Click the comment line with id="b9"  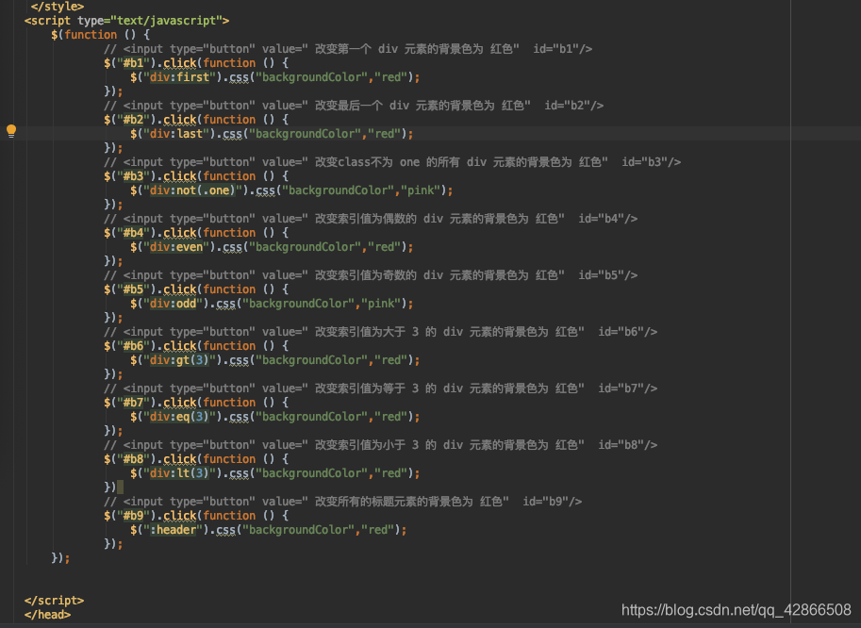[x=342, y=502]
